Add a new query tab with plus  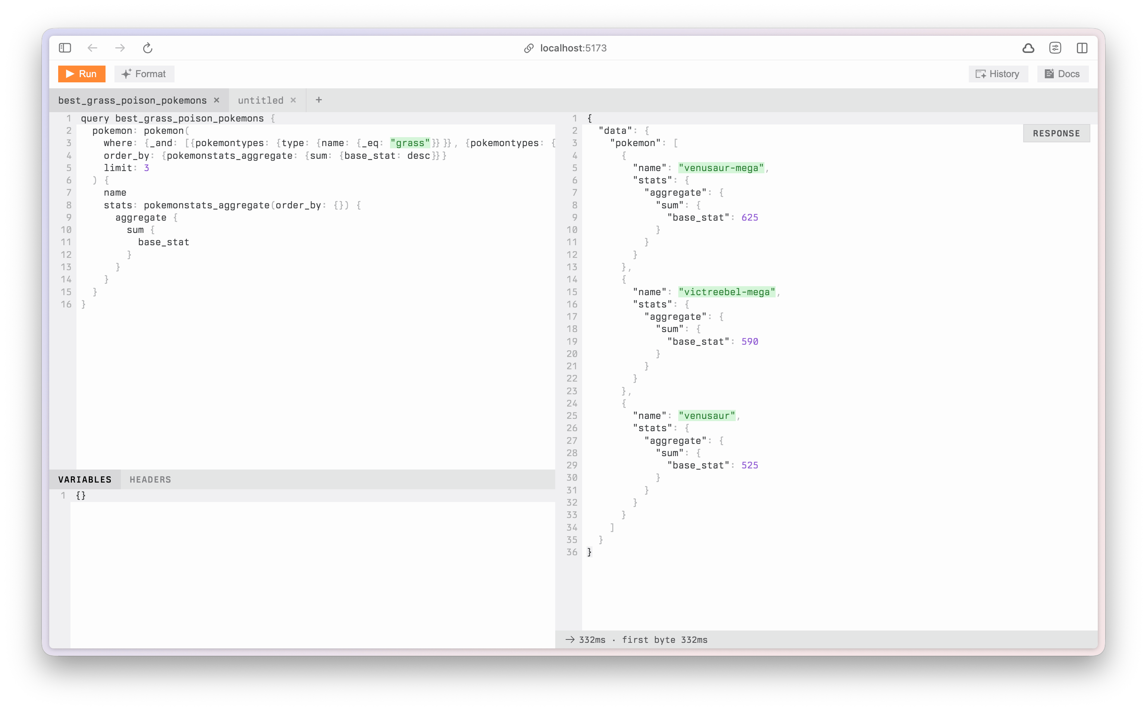[x=318, y=100]
